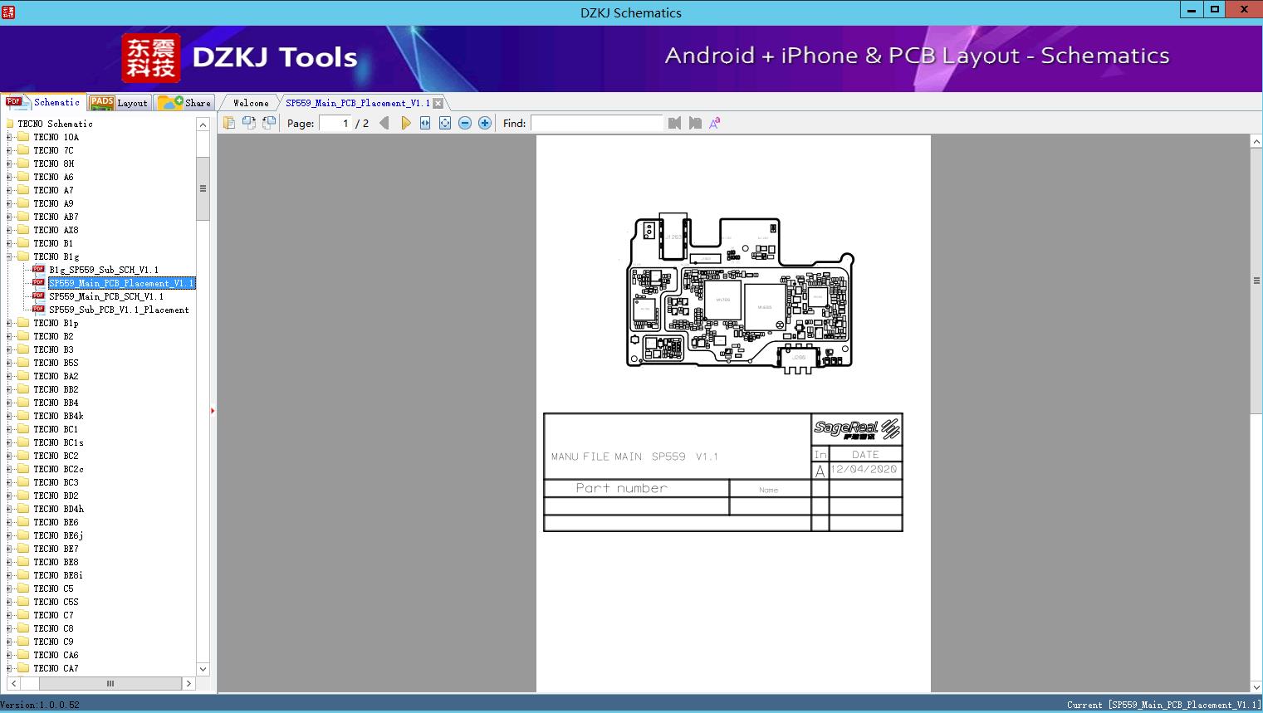Collapse the TECNO B1g folder
Screen dimensions: 1263x713
tap(9, 256)
